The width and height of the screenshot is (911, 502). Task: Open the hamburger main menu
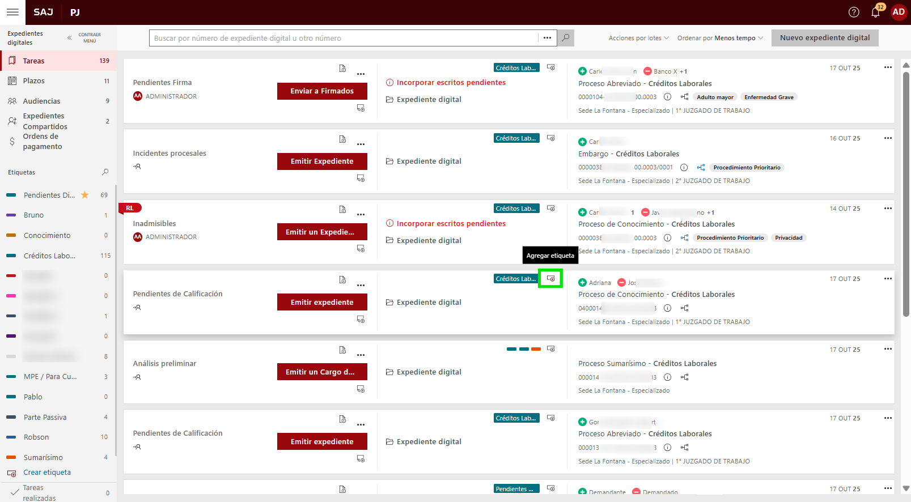coord(12,12)
